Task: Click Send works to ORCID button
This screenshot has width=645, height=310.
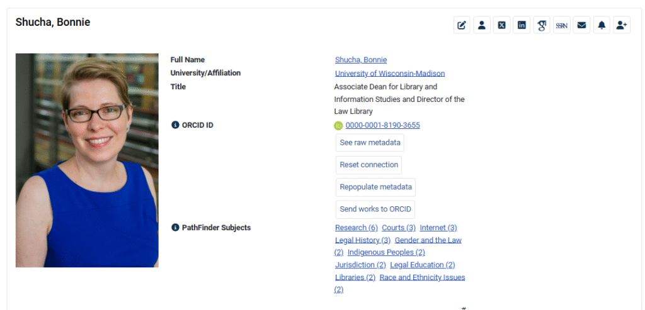Action: coord(375,209)
